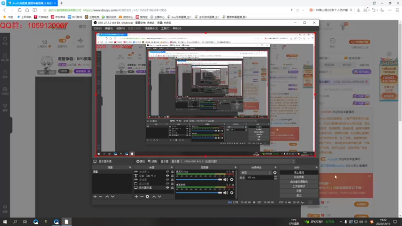This screenshot has width=402, height=226.
Task: Toggle visibility of the 文本 (GDI+) 3 source
Action: 167,176
